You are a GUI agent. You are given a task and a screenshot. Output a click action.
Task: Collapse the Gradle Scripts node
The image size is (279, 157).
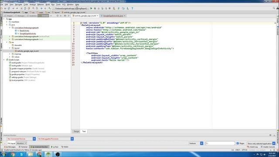[4, 60]
